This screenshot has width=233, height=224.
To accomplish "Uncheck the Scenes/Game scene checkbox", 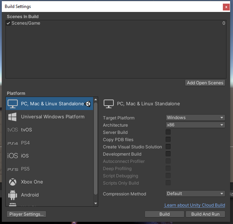I will [8, 23].
